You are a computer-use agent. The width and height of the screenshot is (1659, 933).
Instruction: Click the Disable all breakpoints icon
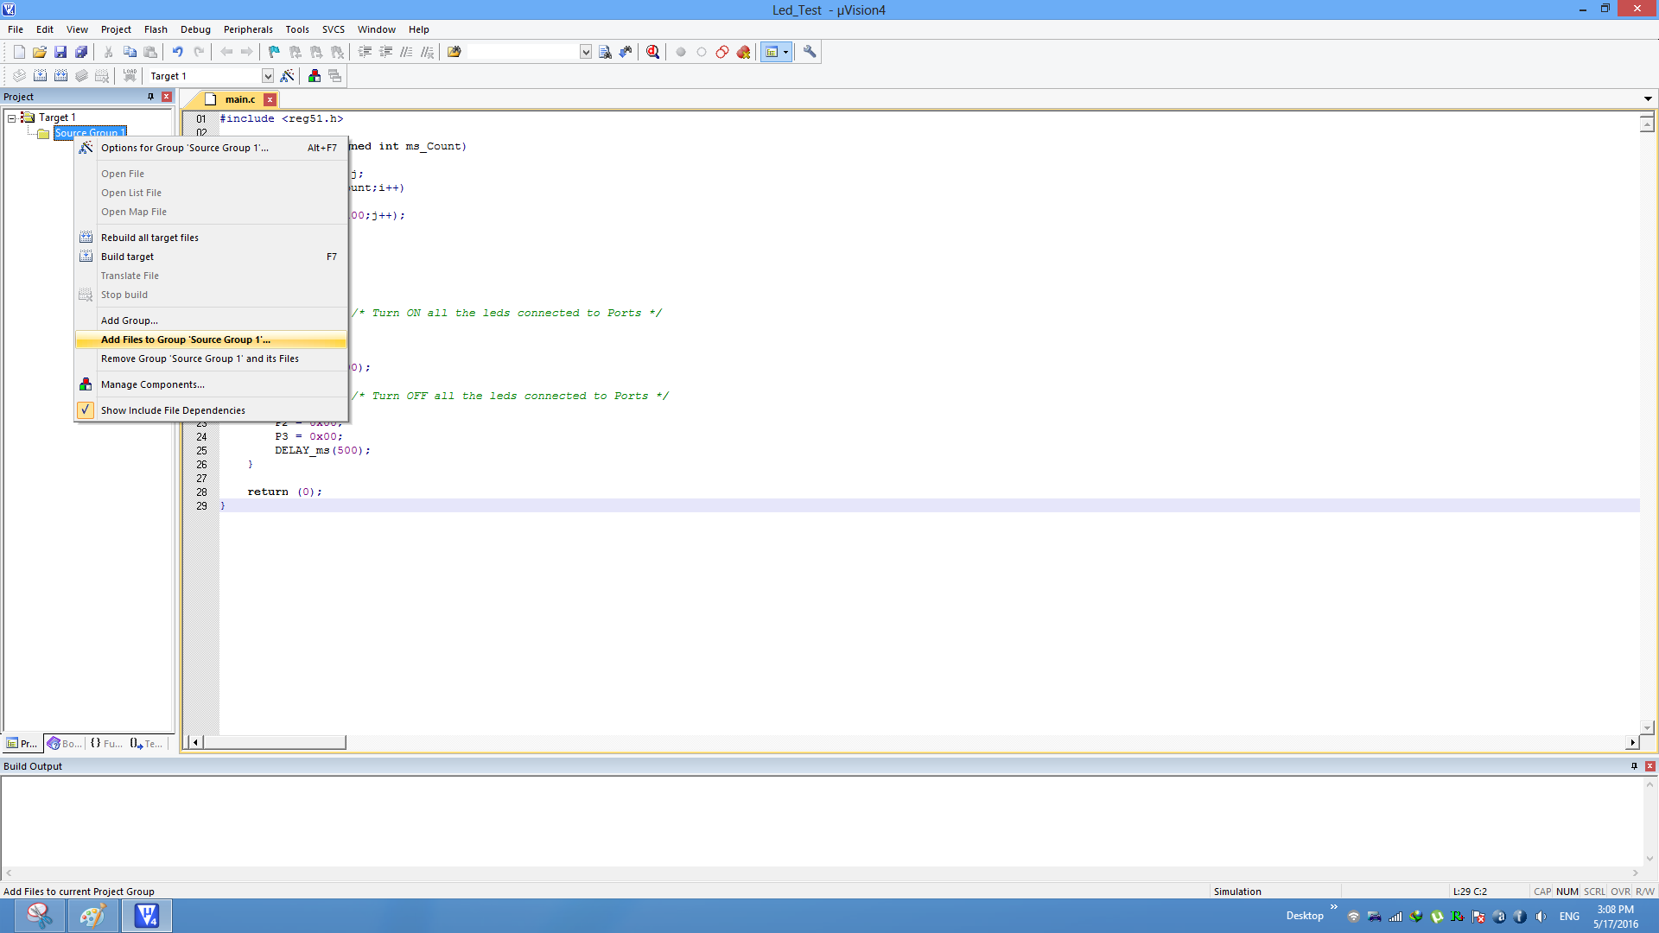pyautogui.click(x=722, y=52)
